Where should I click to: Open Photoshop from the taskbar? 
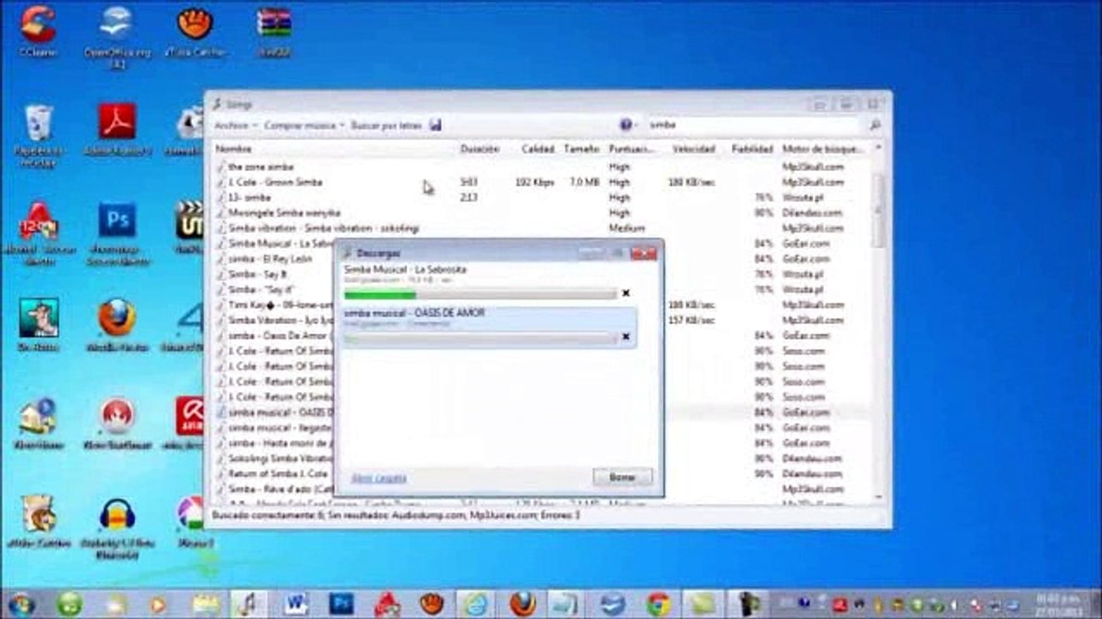[x=341, y=604]
